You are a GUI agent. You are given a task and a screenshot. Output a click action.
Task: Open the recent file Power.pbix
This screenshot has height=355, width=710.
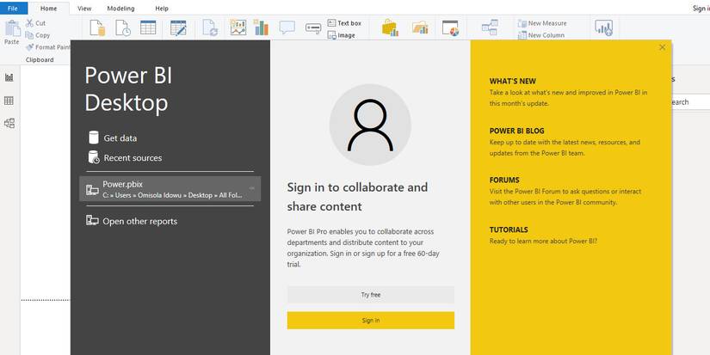(x=170, y=188)
